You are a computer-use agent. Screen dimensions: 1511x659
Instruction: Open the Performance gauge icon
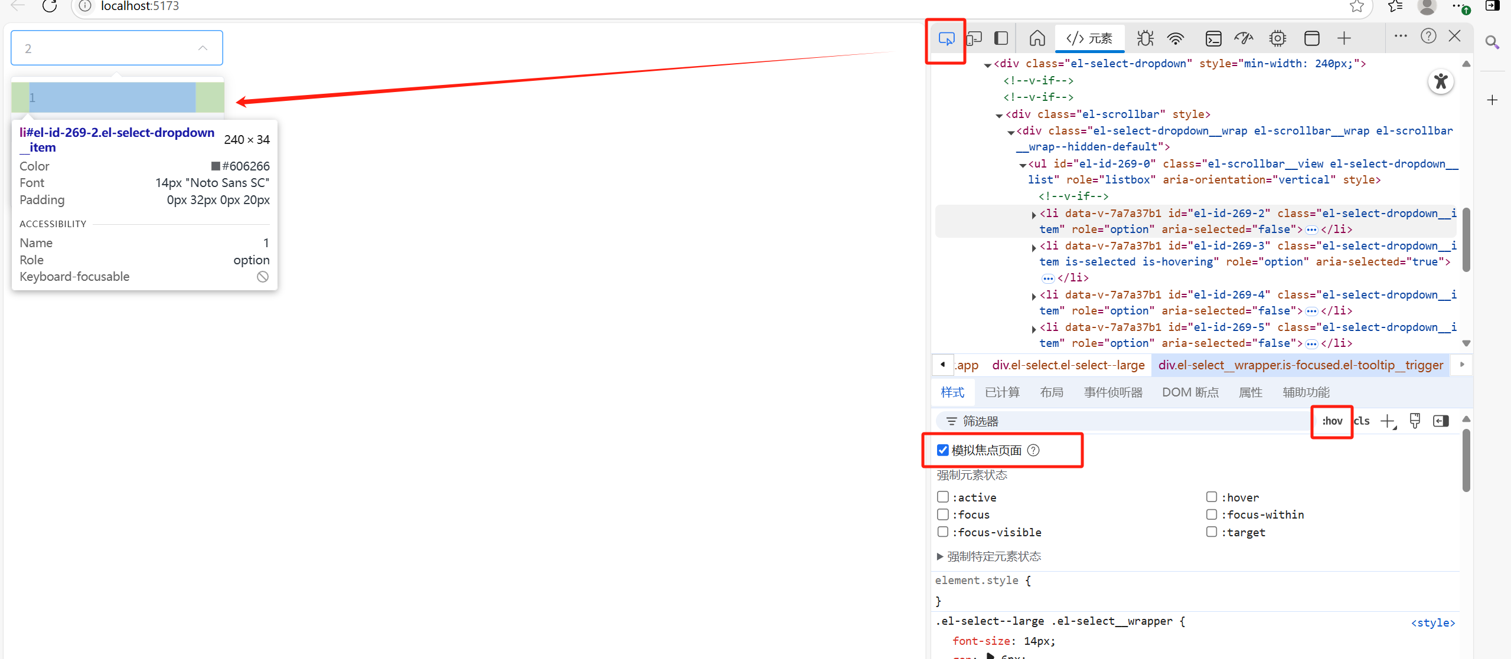click(x=1244, y=39)
